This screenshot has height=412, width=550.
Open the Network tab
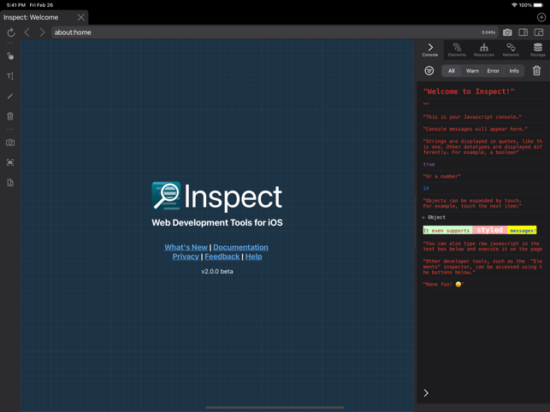click(511, 50)
